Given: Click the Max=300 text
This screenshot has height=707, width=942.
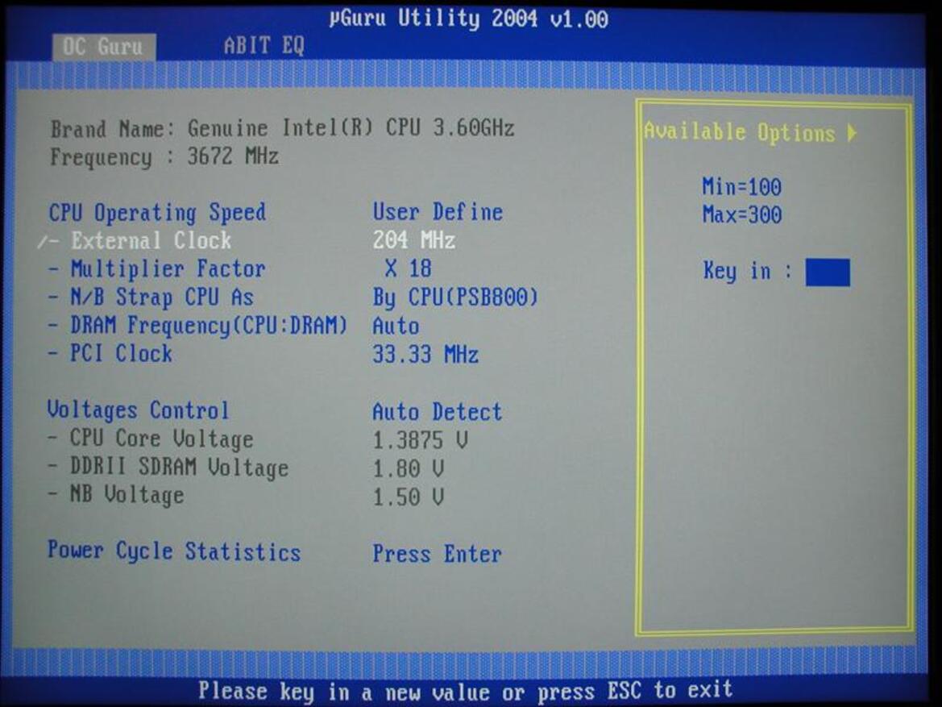Looking at the screenshot, I should 742,214.
